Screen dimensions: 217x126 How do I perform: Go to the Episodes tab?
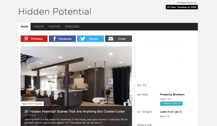pos(72,27)
